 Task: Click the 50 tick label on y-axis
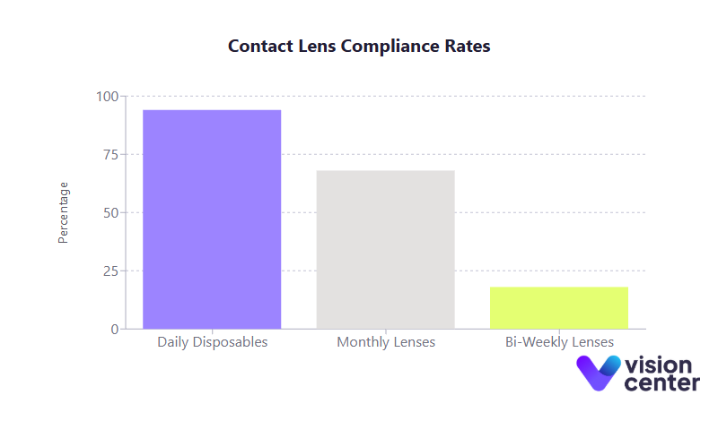(x=110, y=213)
